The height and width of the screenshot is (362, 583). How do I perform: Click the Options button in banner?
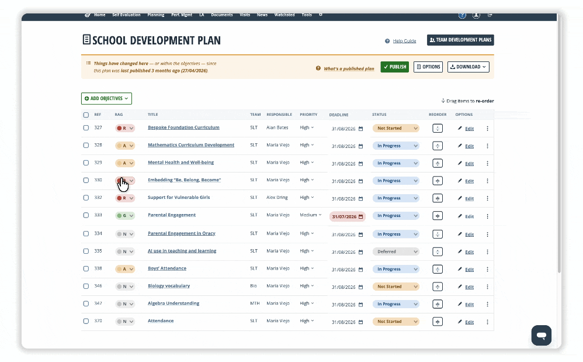coord(428,67)
